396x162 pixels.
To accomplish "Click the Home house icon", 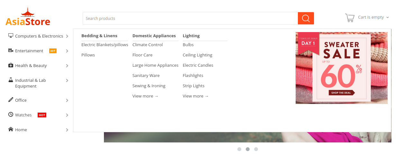I will coord(11,129).
